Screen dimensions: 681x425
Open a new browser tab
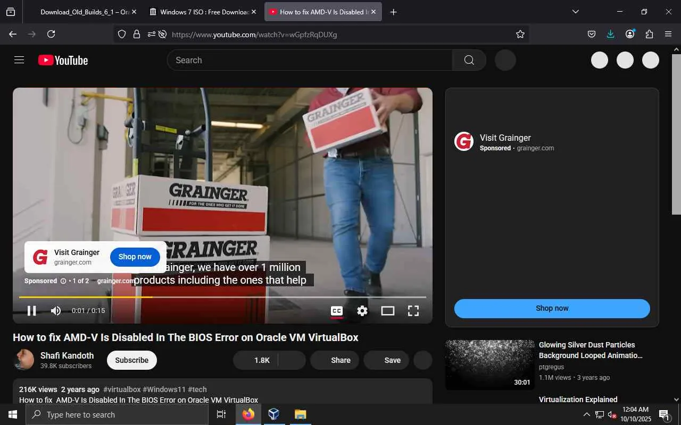pos(393,12)
